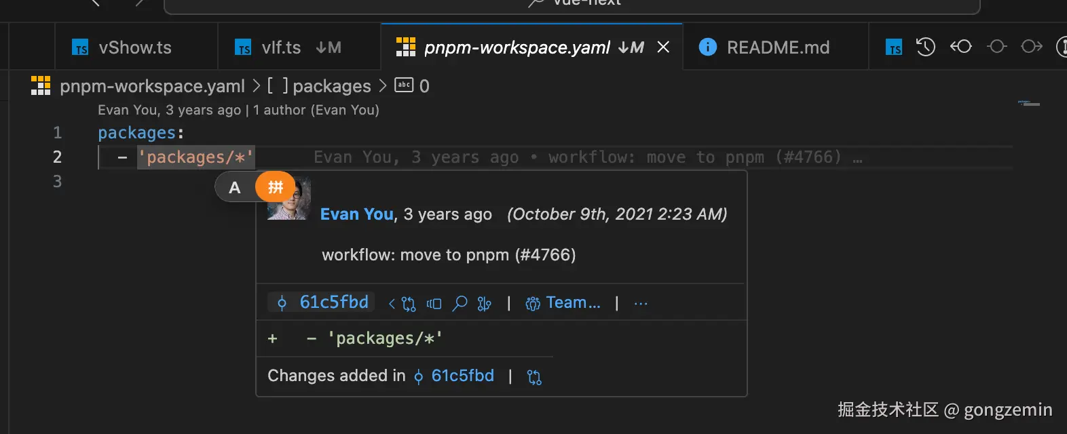
Task: Click the commit graph icon in hover
Action: (x=484, y=303)
